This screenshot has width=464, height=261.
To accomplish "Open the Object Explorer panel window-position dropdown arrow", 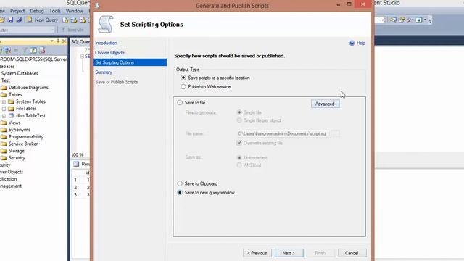I will 52,41.
